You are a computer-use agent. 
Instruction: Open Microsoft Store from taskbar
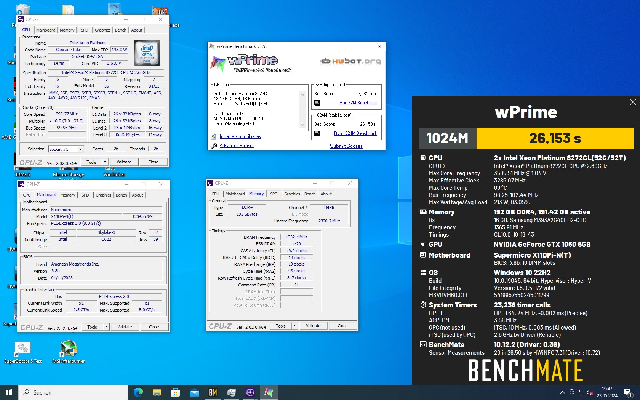click(175, 392)
